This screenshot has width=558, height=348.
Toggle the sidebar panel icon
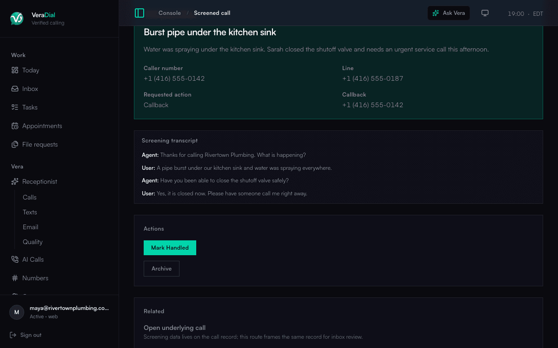(139, 13)
